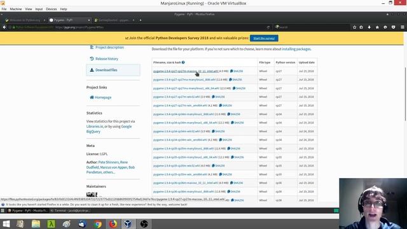
Task: Open VirtualBox File menu
Action: tap(4, 9)
